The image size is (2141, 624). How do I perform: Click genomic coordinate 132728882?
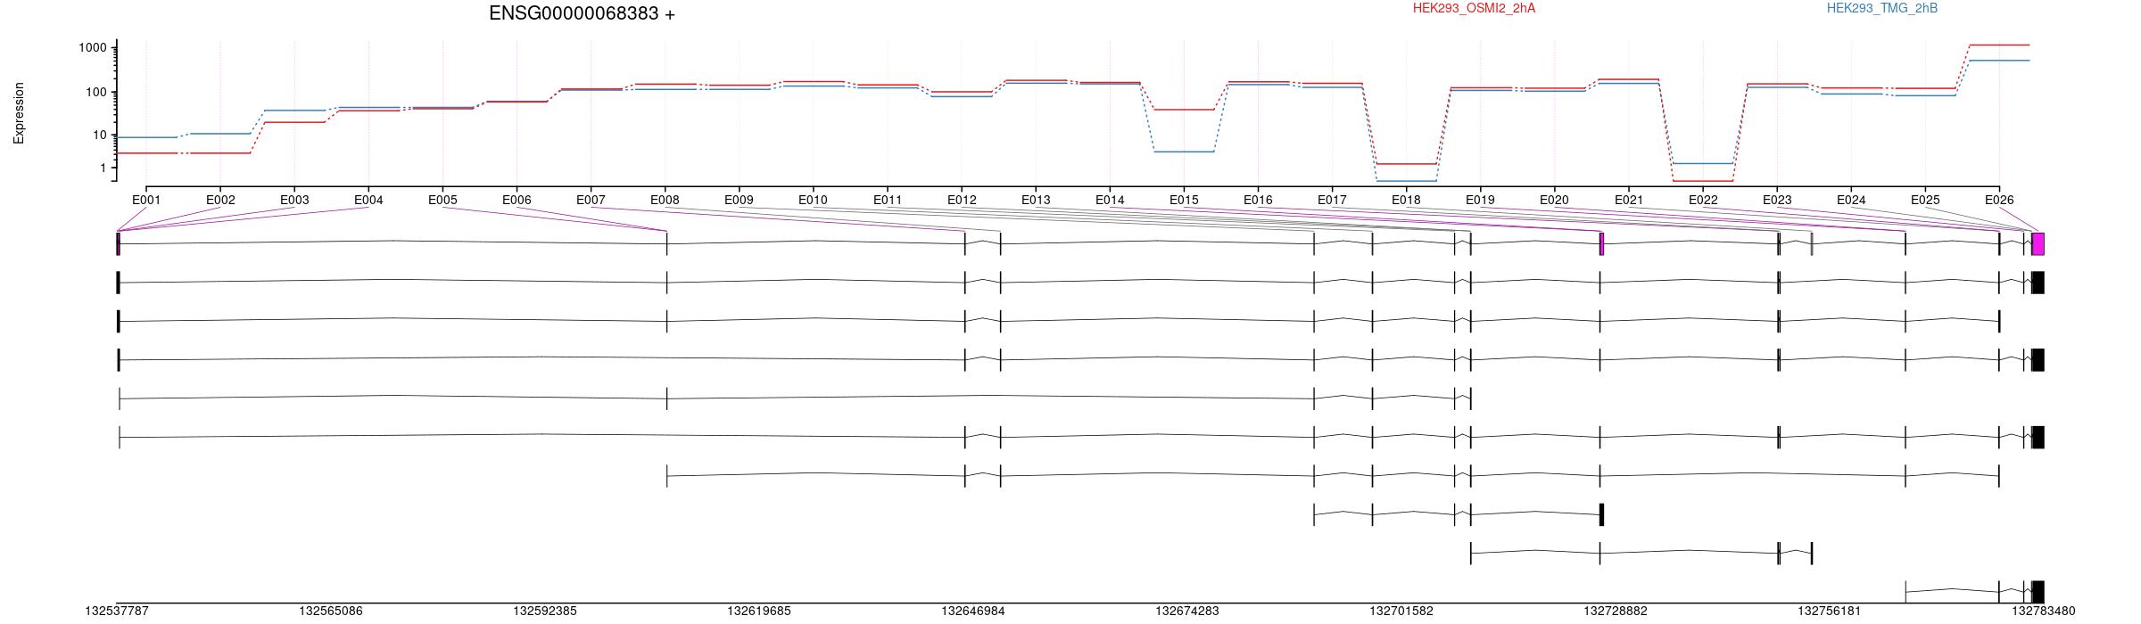pos(1616,612)
